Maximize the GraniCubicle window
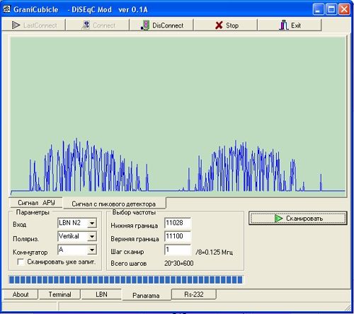 (331, 10)
